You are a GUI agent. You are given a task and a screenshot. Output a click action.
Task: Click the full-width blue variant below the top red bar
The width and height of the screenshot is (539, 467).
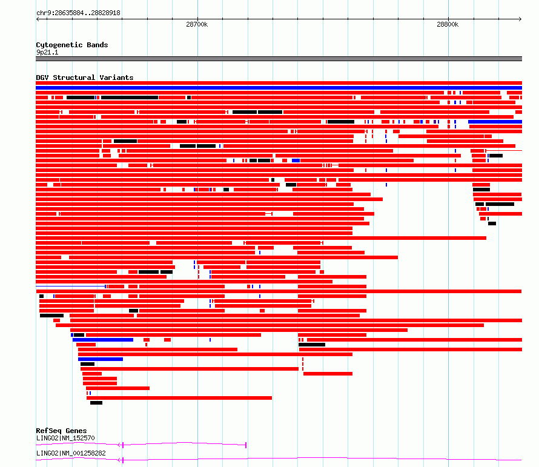coord(279,88)
